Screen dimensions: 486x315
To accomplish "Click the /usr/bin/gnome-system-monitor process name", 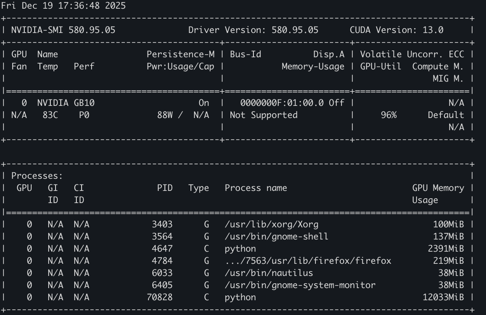I will (x=300, y=285).
